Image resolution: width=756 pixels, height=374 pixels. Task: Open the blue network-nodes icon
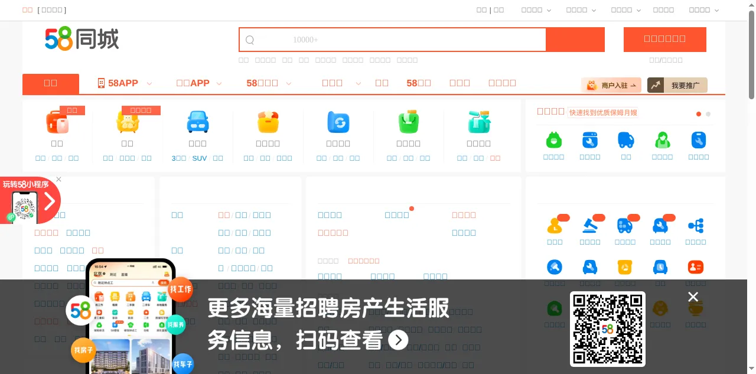pos(696,226)
